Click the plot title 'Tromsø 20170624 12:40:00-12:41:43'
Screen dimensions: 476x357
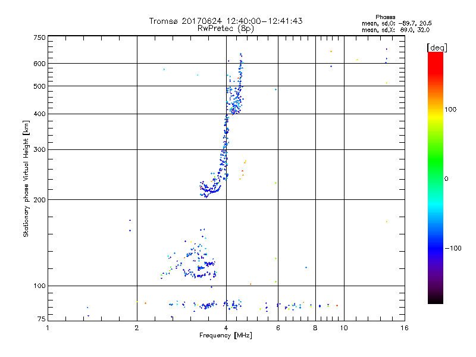(x=226, y=21)
